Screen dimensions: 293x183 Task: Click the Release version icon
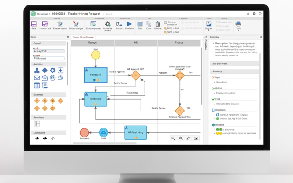[60, 25]
